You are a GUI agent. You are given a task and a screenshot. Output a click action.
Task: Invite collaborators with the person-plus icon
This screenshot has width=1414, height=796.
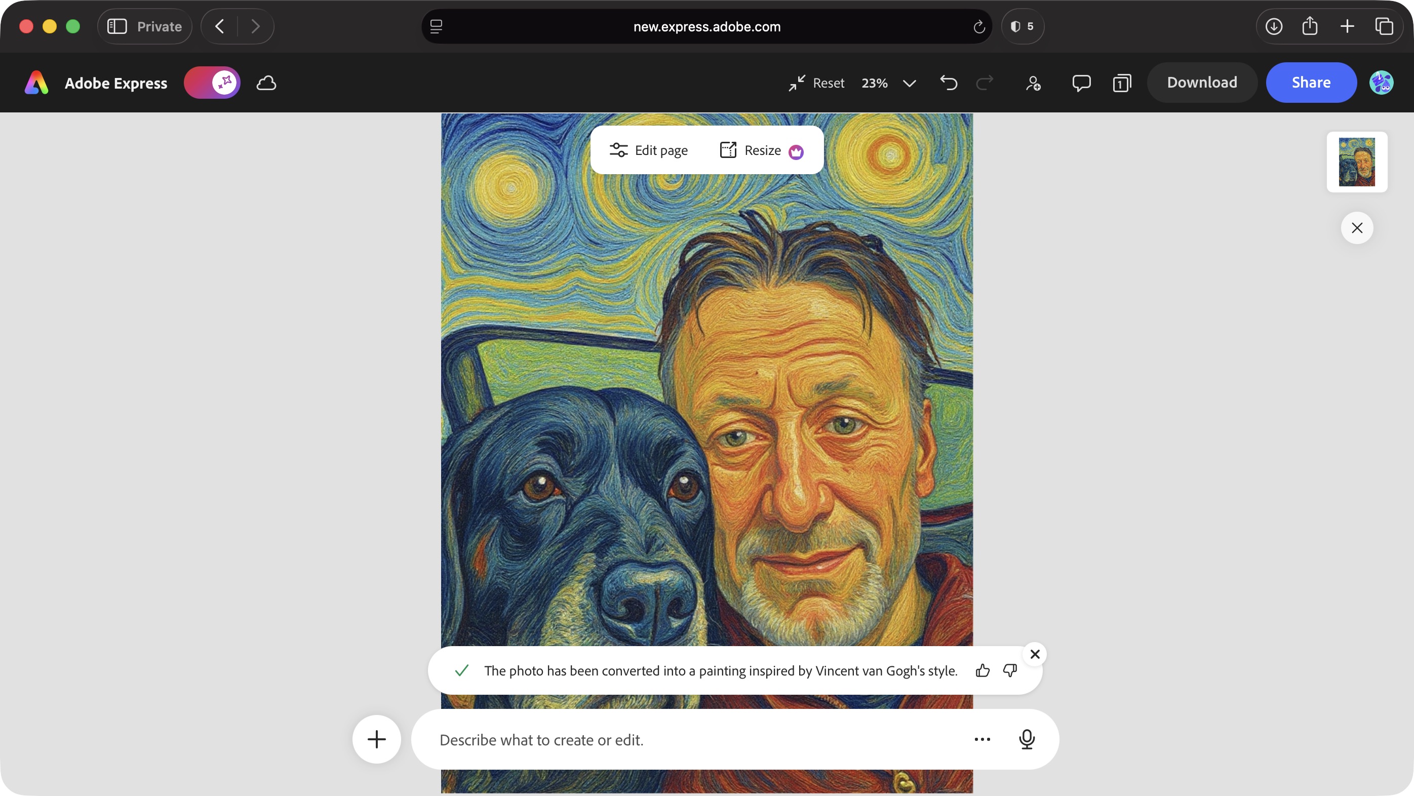coord(1033,83)
